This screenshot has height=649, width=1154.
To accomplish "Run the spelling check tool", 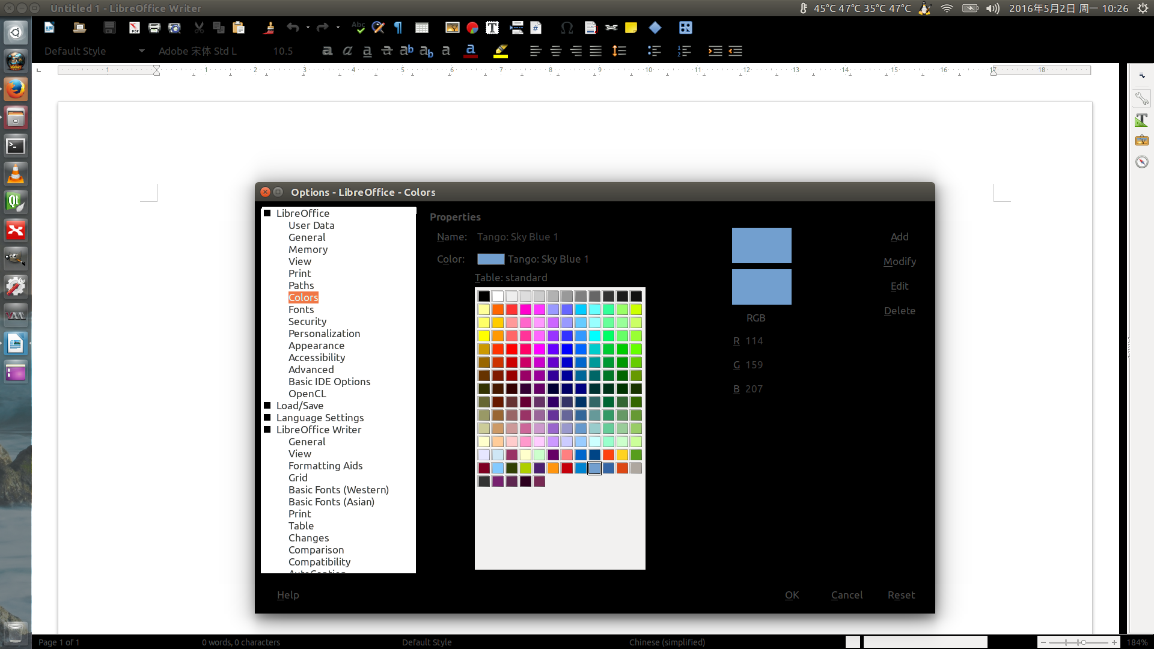I will (x=358, y=28).
